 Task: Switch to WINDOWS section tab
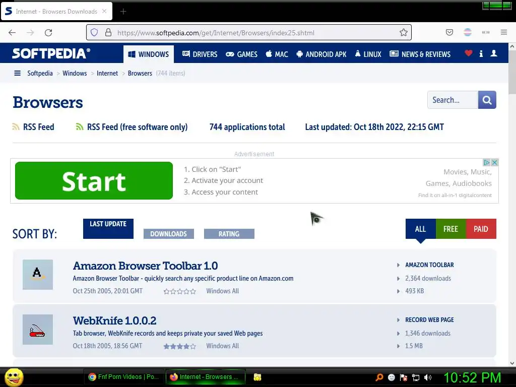click(149, 54)
